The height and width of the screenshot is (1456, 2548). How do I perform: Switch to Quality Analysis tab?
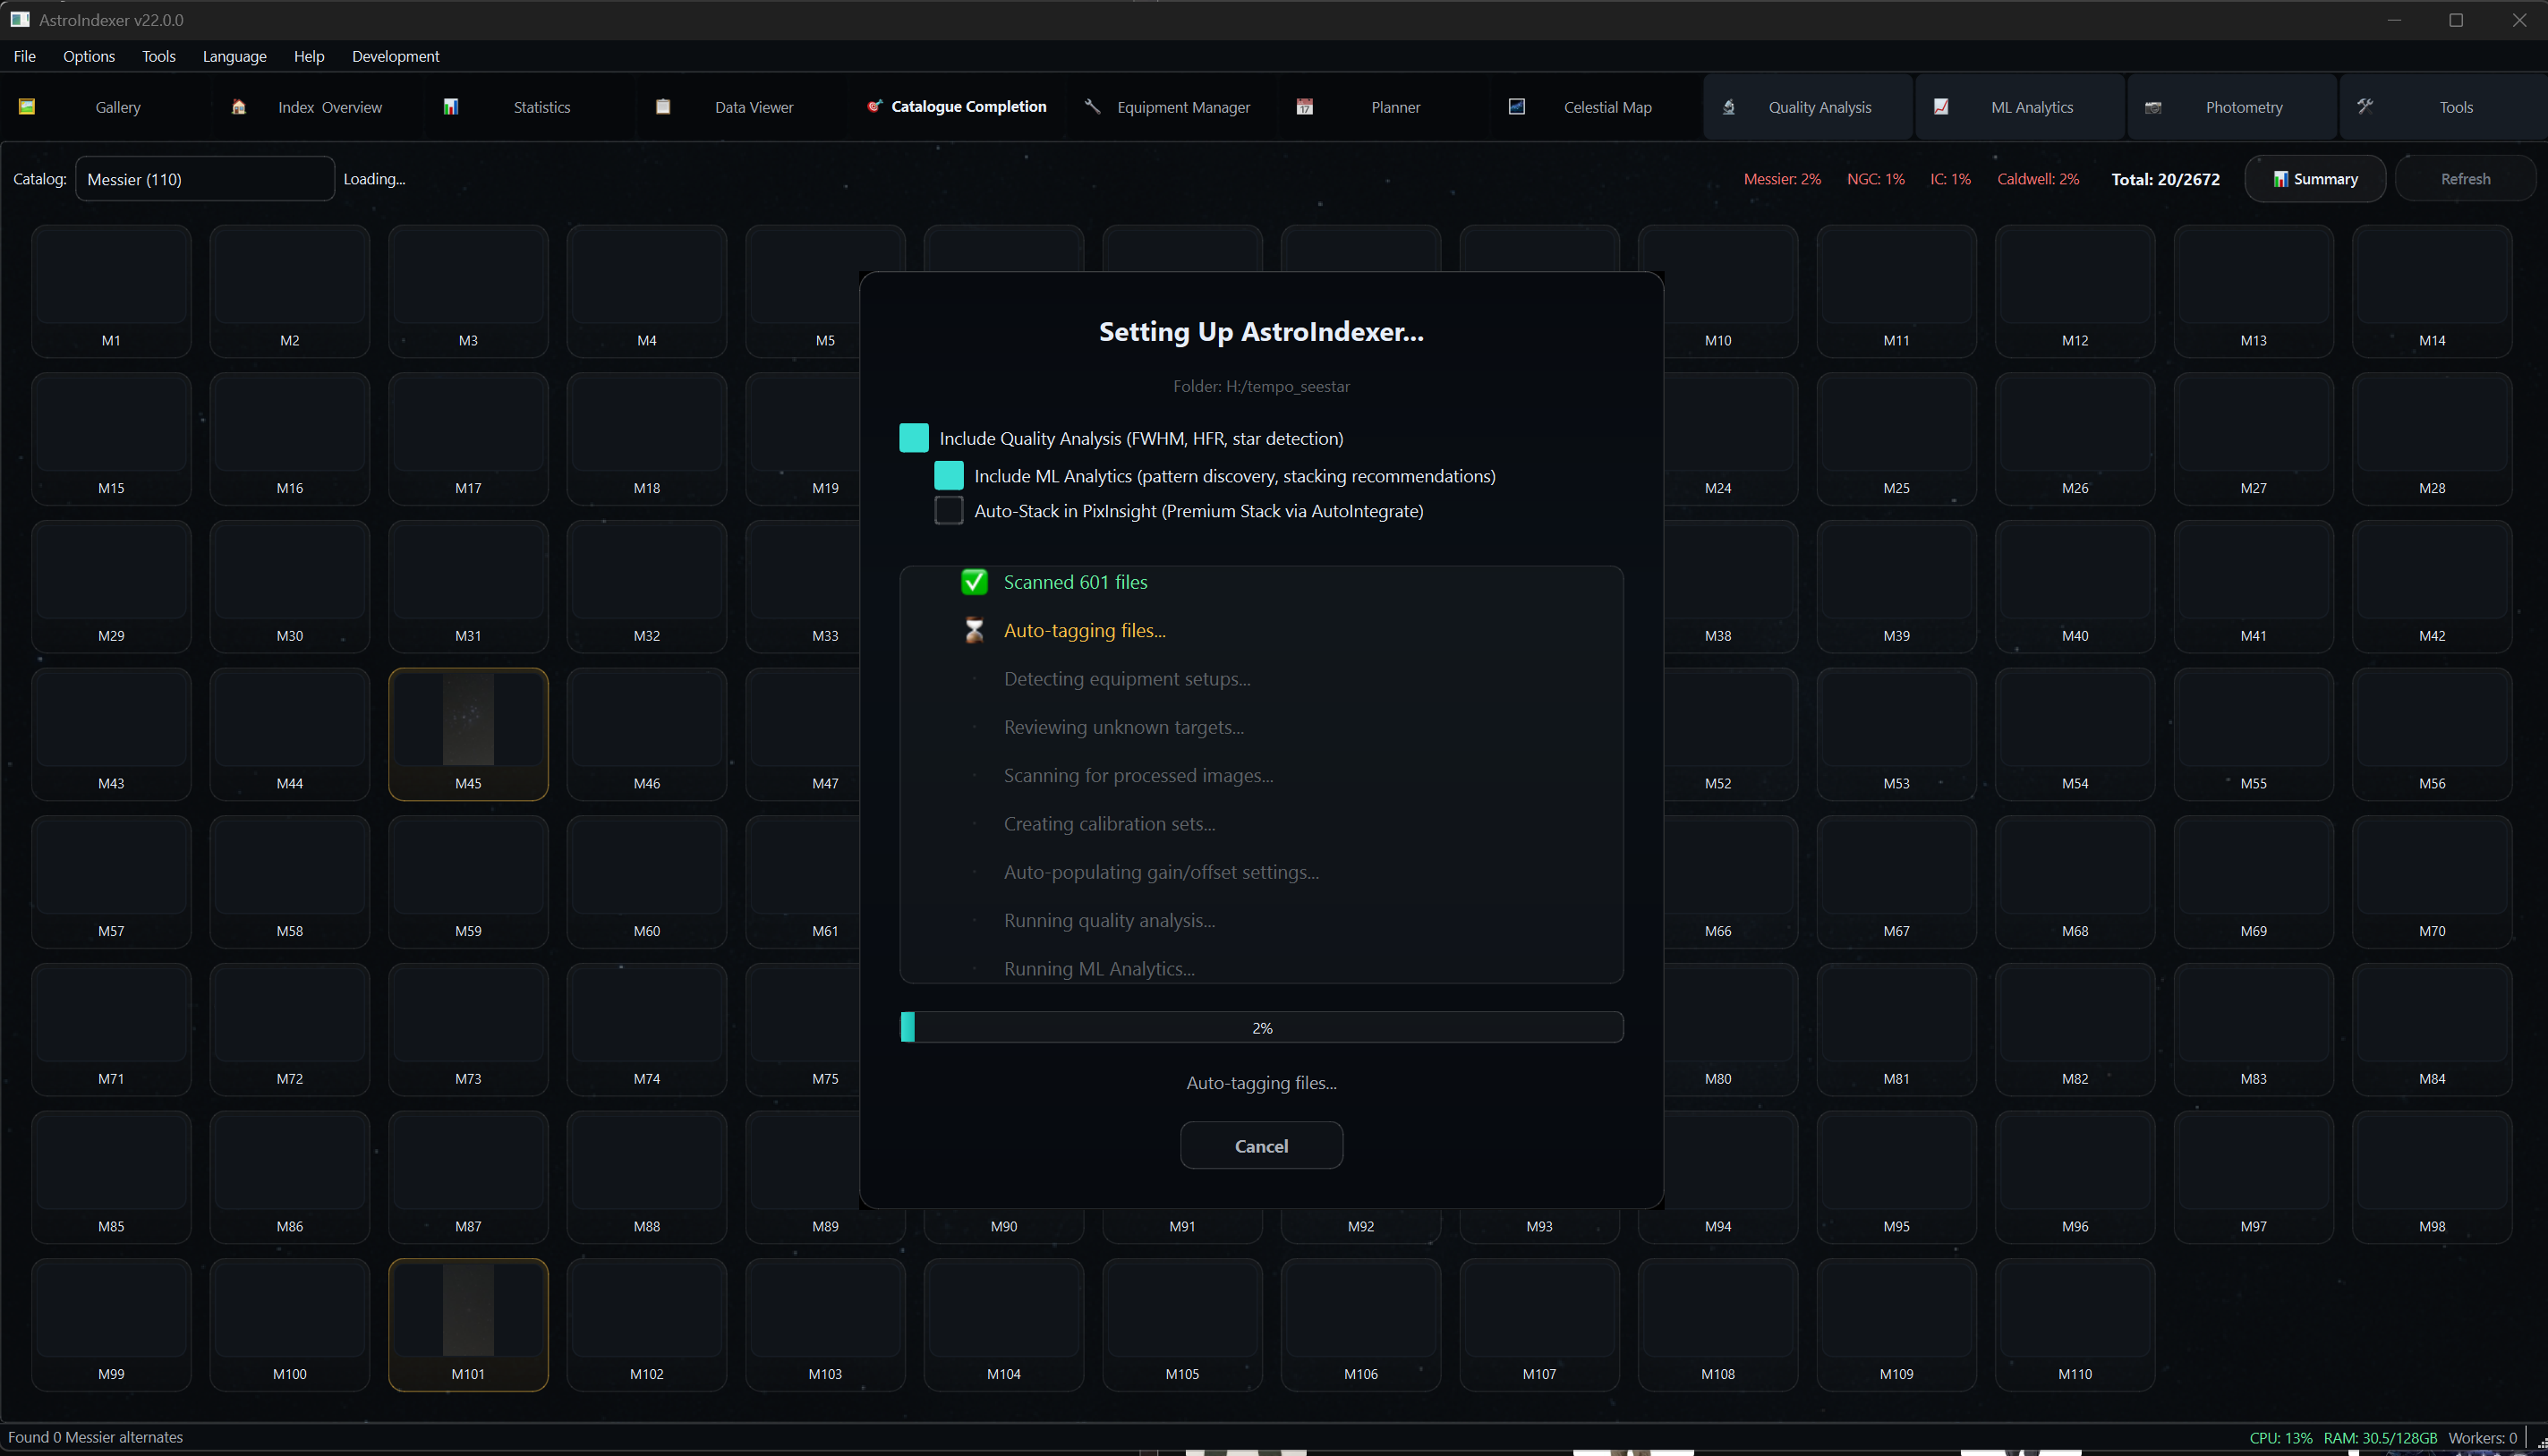(1819, 107)
